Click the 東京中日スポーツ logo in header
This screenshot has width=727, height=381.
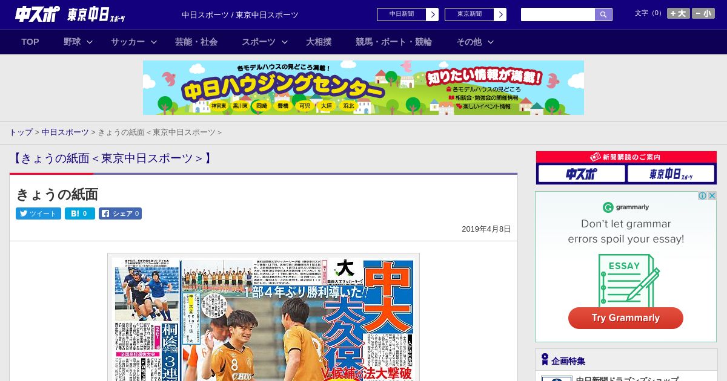pos(96,15)
